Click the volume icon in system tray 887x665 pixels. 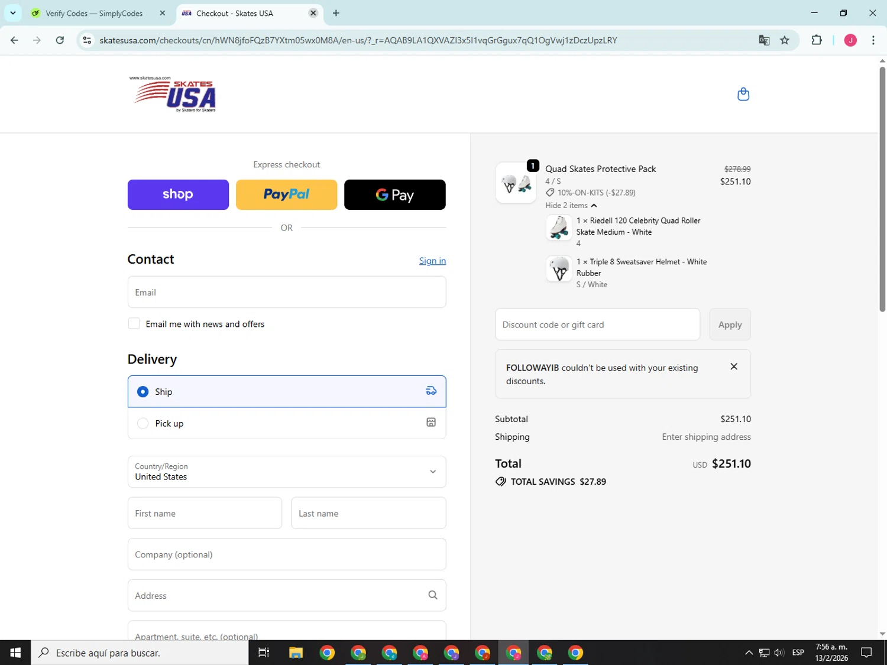point(779,653)
